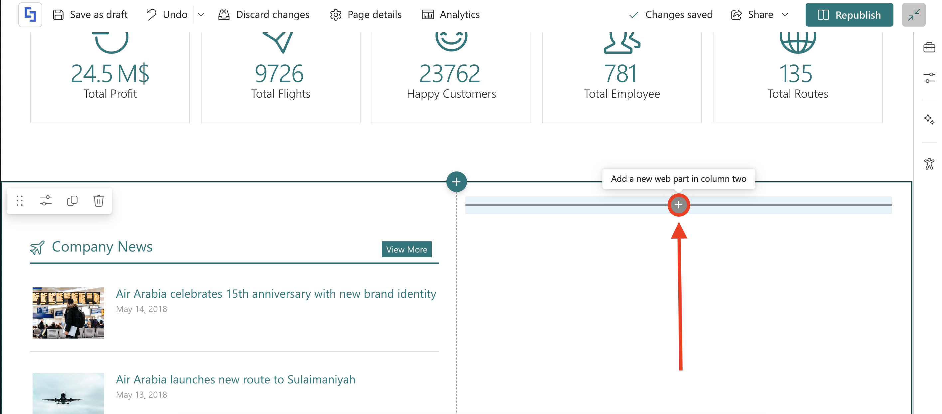
Task: Collapse the editor with the shrink-arrows icon
Action: (913, 15)
